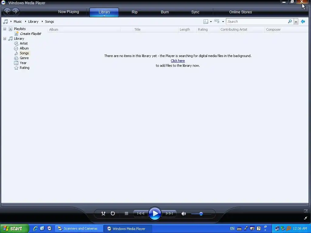
Task: Click the magnifier tray icon
Action: [x=289, y=229]
